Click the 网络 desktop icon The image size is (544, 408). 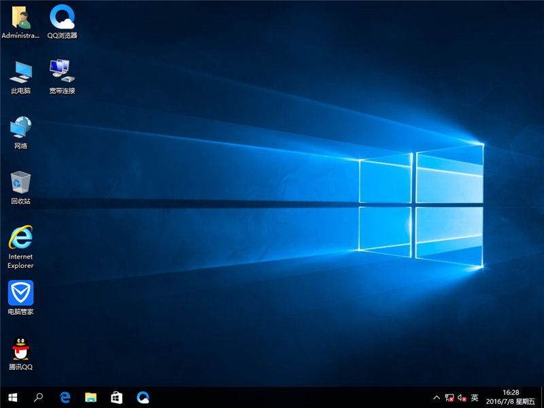point(21,133)
